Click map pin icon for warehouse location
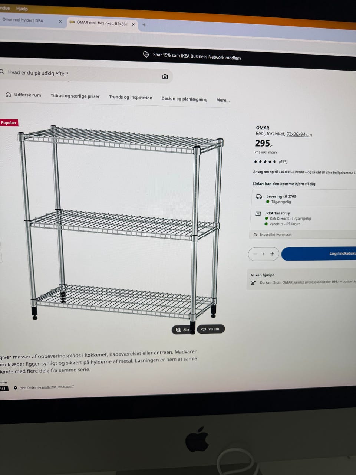Screen dimensions: 356x475 pos(16,388)
